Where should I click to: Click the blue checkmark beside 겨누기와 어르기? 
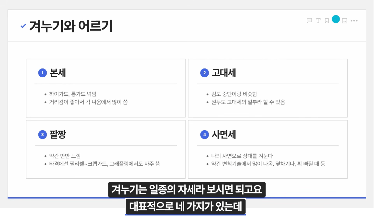23,26
